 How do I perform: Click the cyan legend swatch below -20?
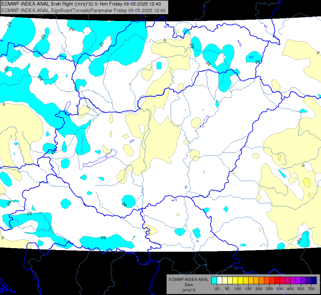[214, 280]
